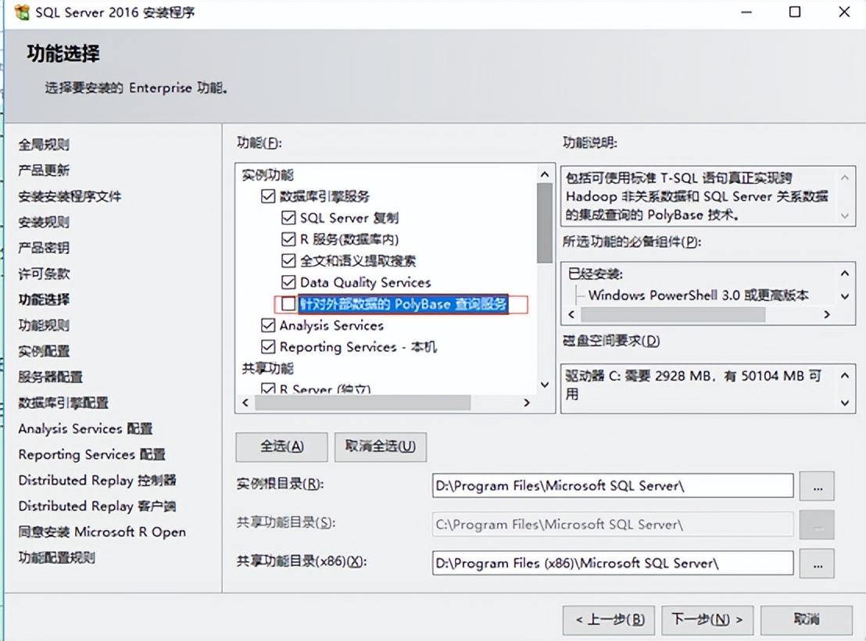Viewport: 866px width, 641px height.
Task: Click 全选(A) button
Action: click(x=281, y=446)
